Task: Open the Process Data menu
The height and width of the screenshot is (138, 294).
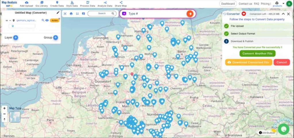Action: pyautogui.click(x=88, y=4)
